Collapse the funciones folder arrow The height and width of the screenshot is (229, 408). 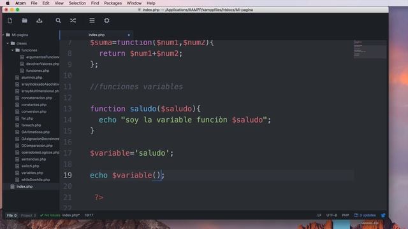click(x=13, y=50)
